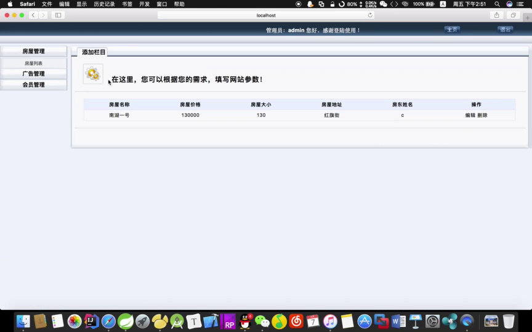This screenshot has height=332, width=532.
Task: Open the Safari menu in menu bar
Action: coord(28,4)
